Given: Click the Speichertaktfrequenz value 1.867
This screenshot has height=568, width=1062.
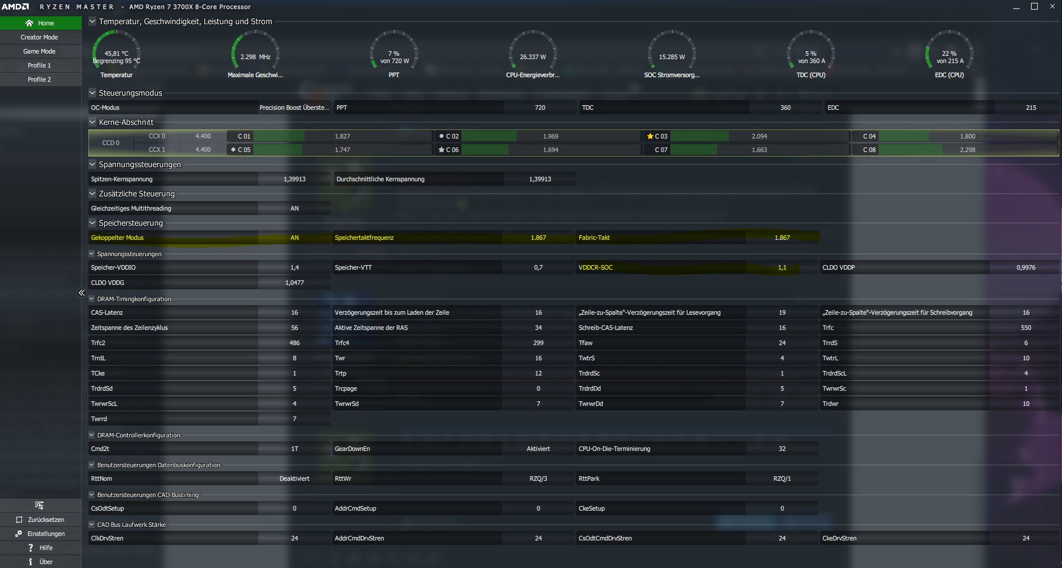Looking at the screenshot, I should tap(539, 238).
